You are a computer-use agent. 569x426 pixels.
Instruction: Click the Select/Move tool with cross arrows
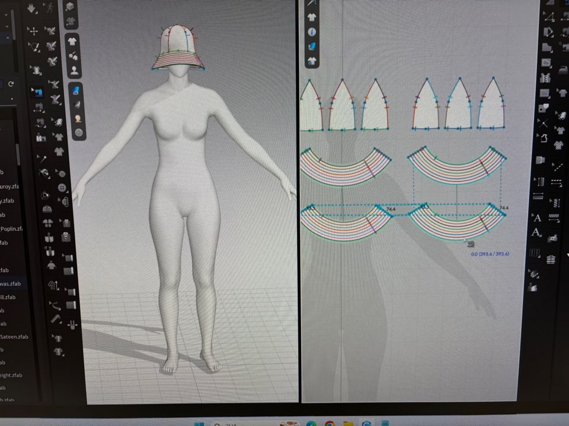pos(34,31)
